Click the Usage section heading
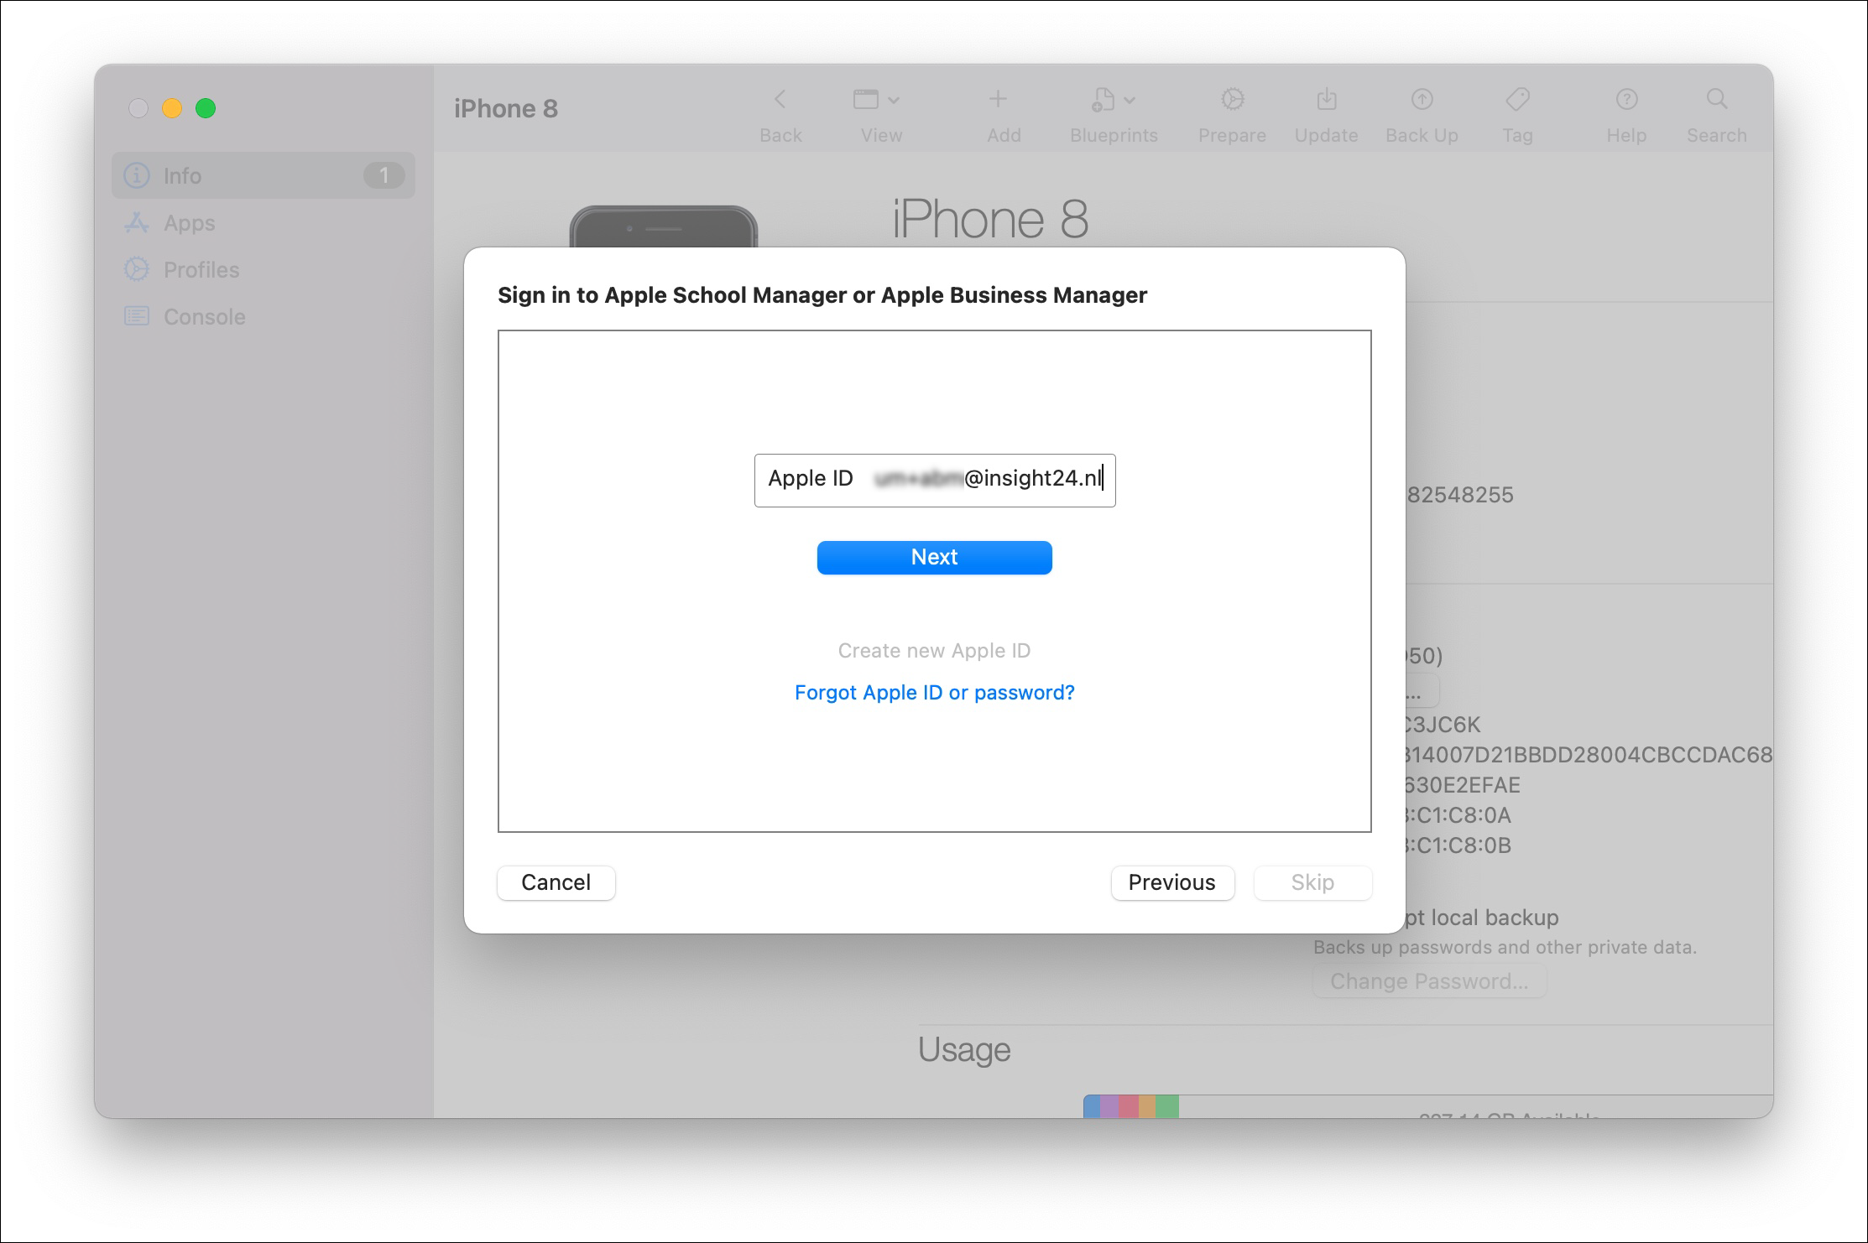Viewport: 1868px width, 1243px height. click(x=964, y=1050)
